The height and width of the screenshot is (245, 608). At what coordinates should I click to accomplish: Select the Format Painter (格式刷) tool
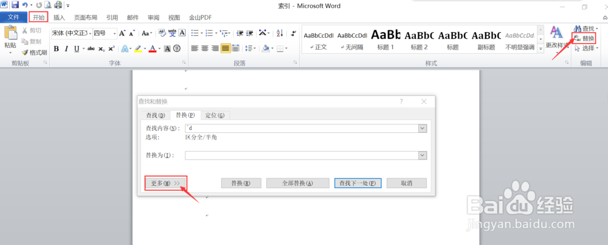point(34,52)
